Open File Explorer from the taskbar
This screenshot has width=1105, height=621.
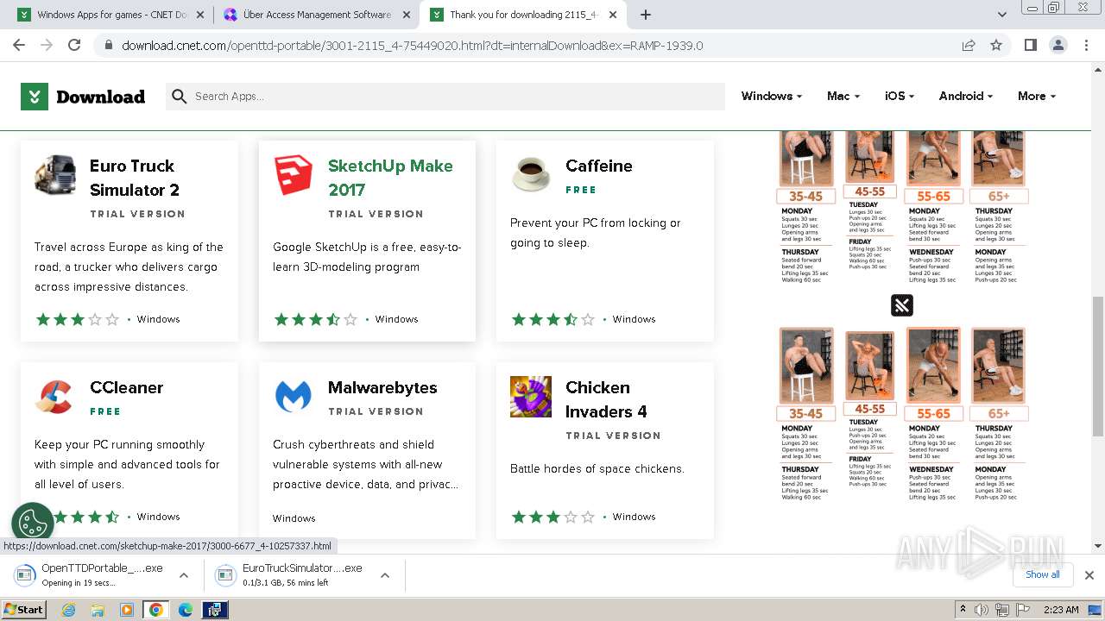pyautogui.click(x=98, y=610)
